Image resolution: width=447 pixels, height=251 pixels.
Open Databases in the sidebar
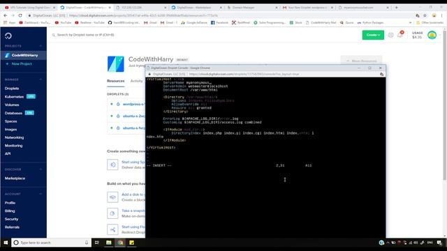[x=13, y=113]
